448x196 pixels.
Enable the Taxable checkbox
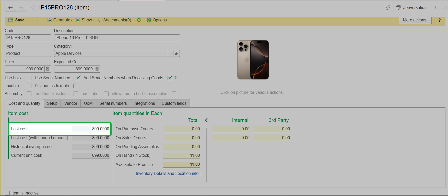29,86
